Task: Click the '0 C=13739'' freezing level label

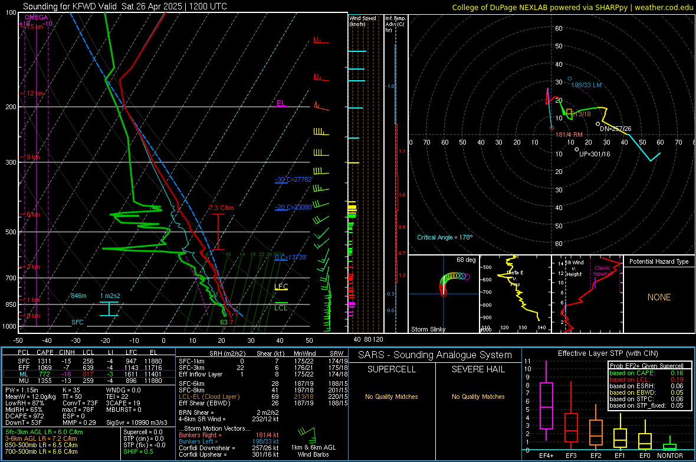Action: click(291, 257)
